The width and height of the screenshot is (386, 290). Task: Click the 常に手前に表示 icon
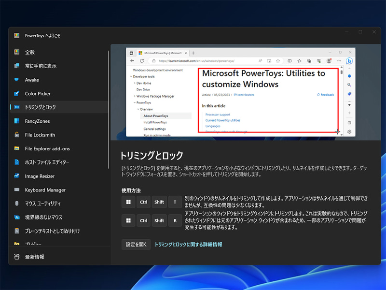point(17,66)
